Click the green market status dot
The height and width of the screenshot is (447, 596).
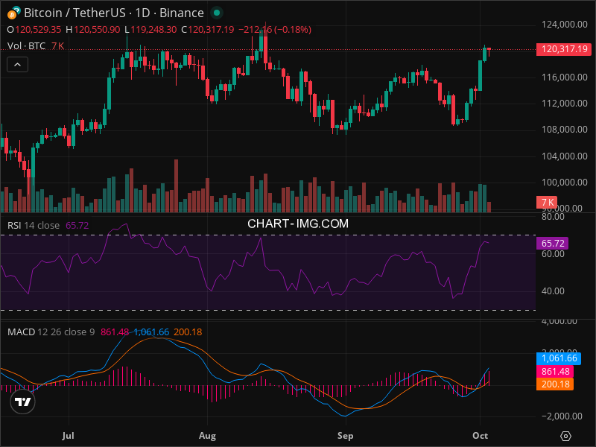tap(216, 13)
